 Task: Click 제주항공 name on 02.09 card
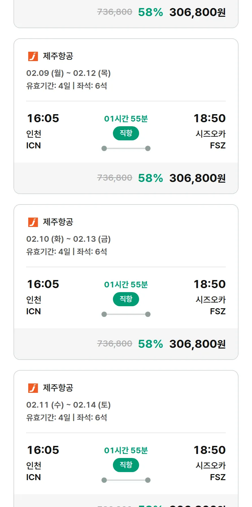coord(58,56)
